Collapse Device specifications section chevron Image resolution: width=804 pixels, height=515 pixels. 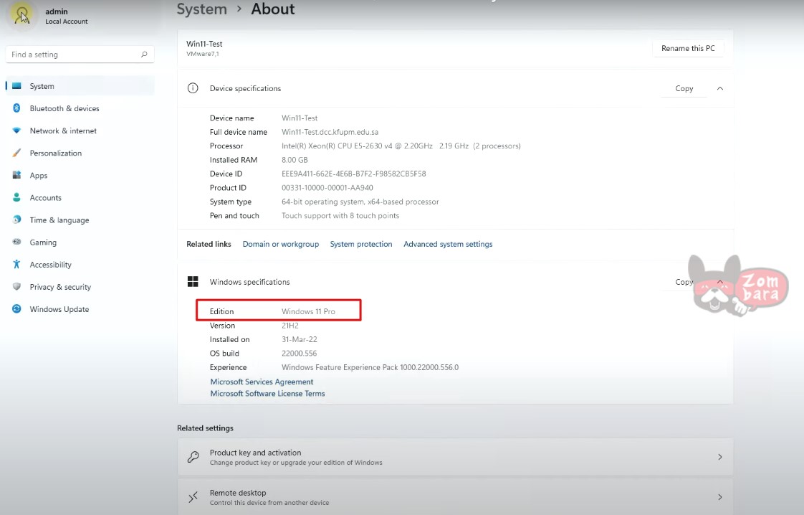click(720, 88)
